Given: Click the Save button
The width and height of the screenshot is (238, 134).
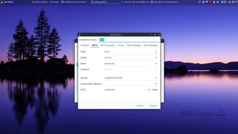Looking at the screenshot, I should click(153, 106).
